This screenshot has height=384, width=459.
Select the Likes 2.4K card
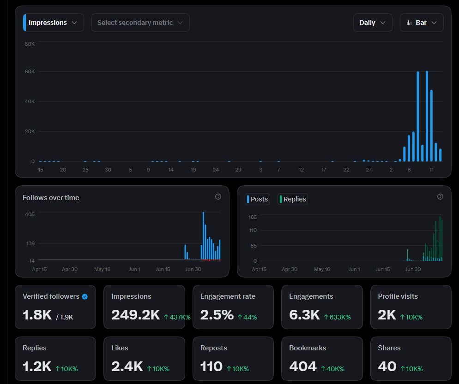click(145, 359)
